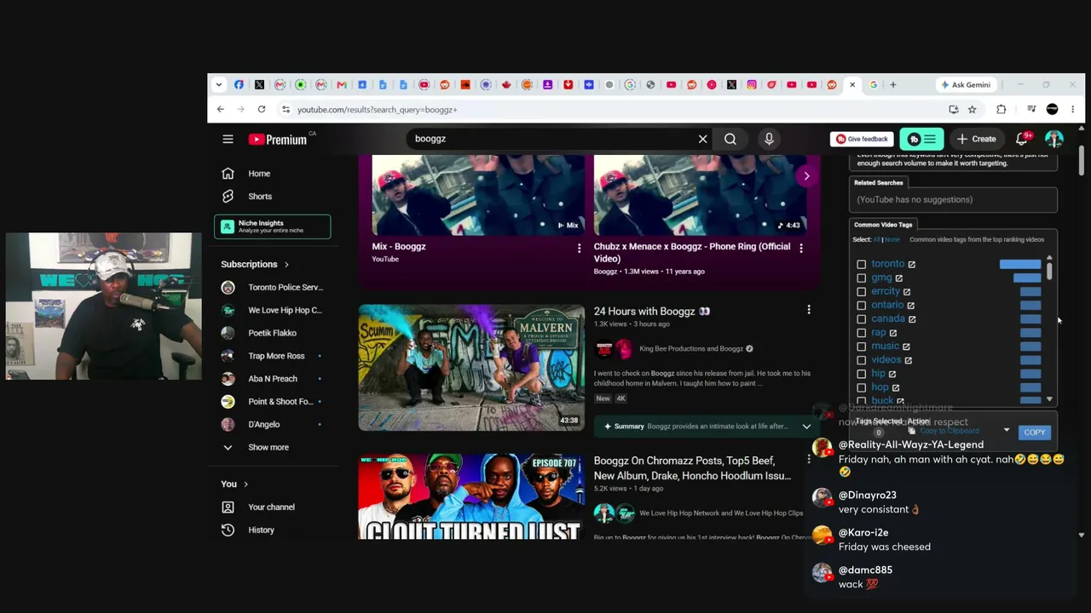This screenshot has width=1091, height=613.
Task: Check the ontario tag checkbox
Action: click(861, 306)
